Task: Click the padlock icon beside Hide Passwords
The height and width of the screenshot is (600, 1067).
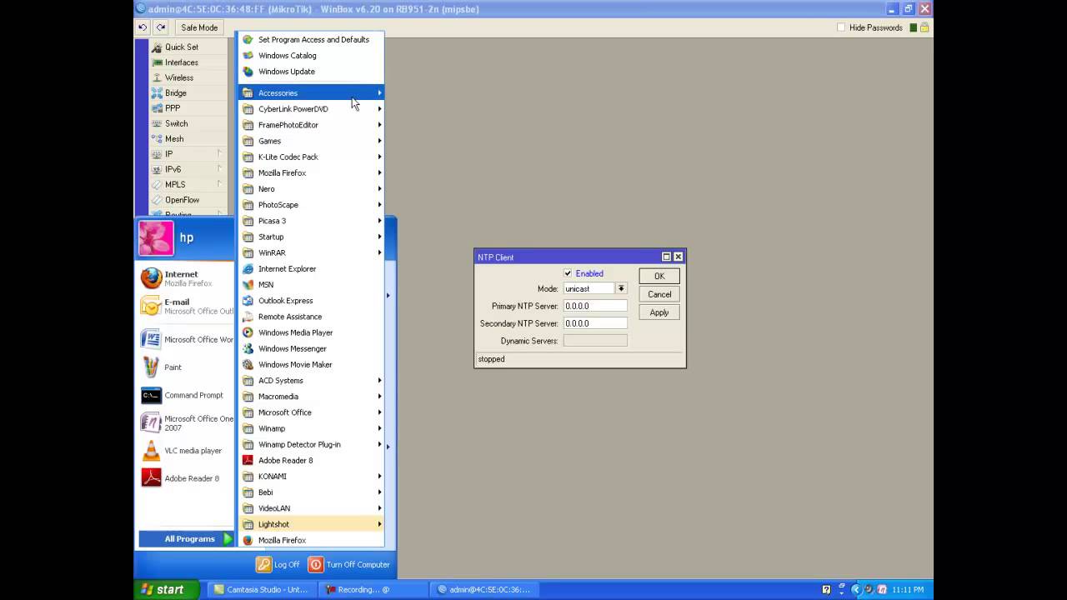Action: pyautogui.click(x=924, y=27)
